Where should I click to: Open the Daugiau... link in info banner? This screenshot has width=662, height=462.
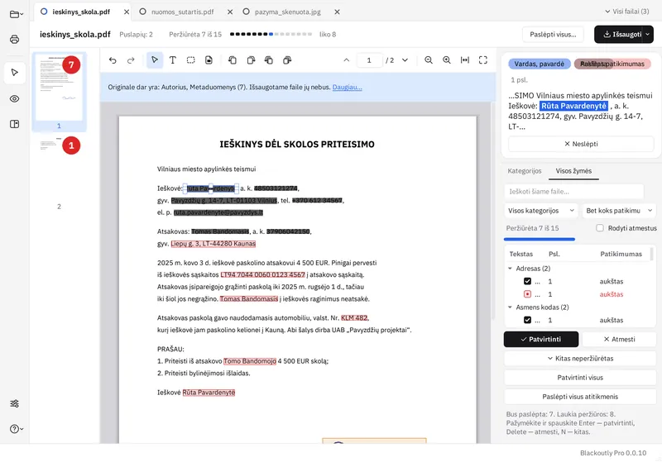pyautogui.click(x=347, y=88)
